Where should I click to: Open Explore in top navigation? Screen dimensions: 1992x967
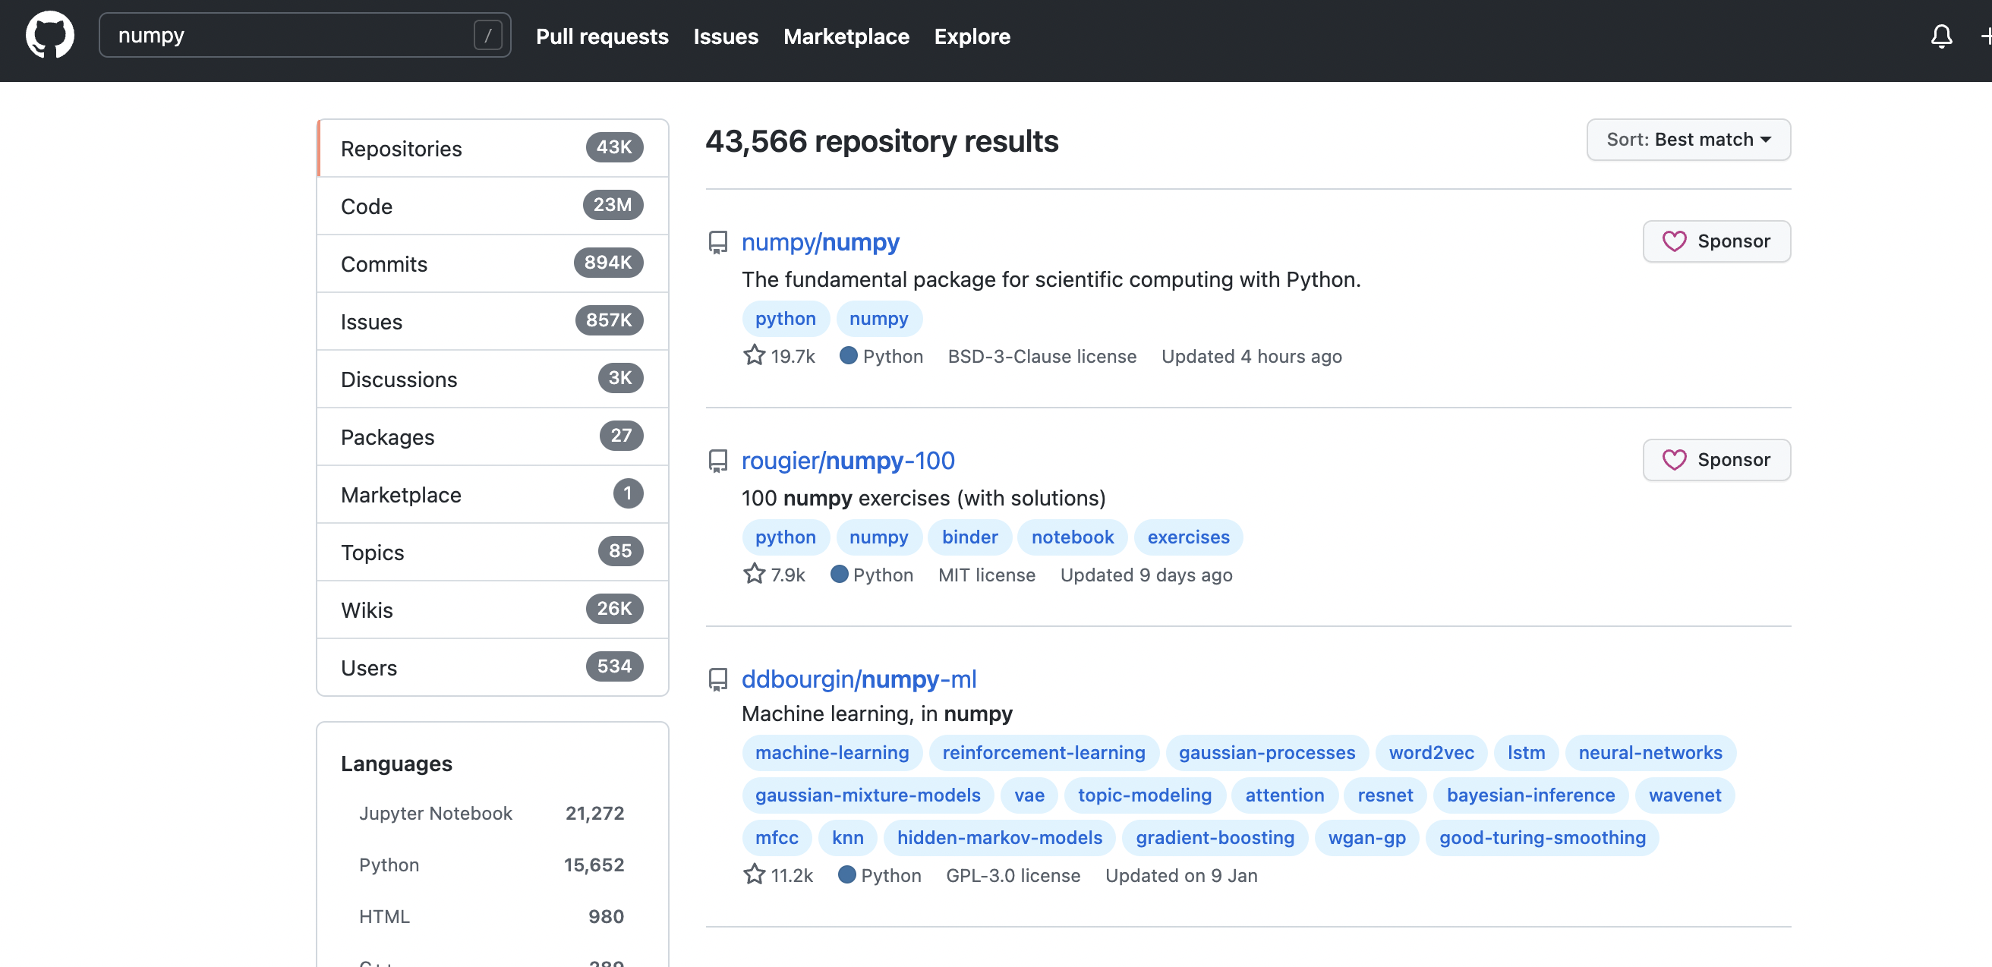click(x=972, y=36)
